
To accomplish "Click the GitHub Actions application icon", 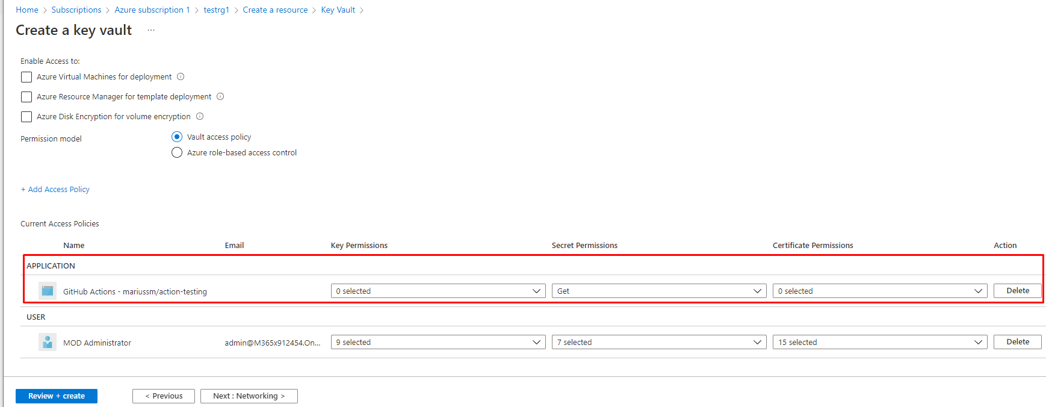I will click(48, 291).
